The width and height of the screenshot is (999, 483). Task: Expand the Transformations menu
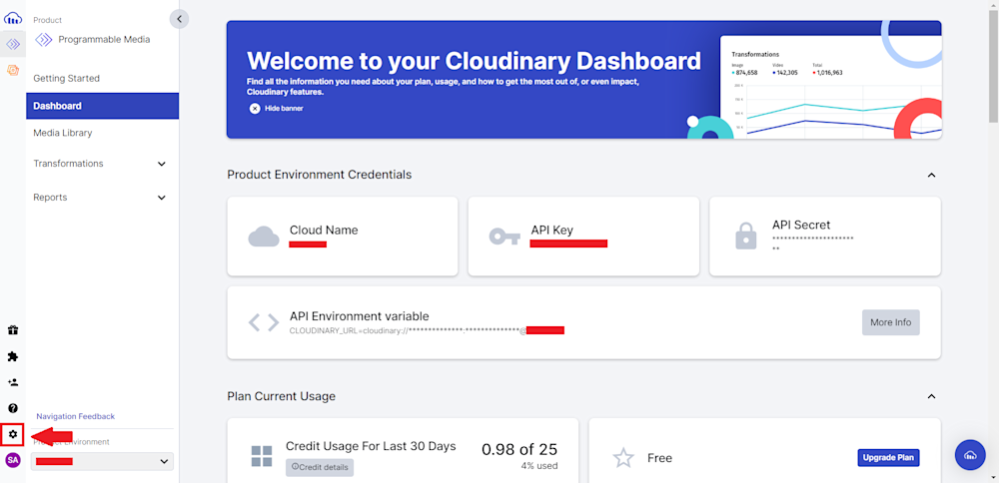(162, 164)
